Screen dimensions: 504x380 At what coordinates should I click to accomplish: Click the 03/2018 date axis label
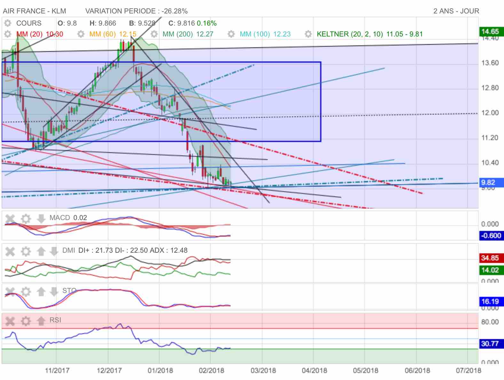(263, 370)
